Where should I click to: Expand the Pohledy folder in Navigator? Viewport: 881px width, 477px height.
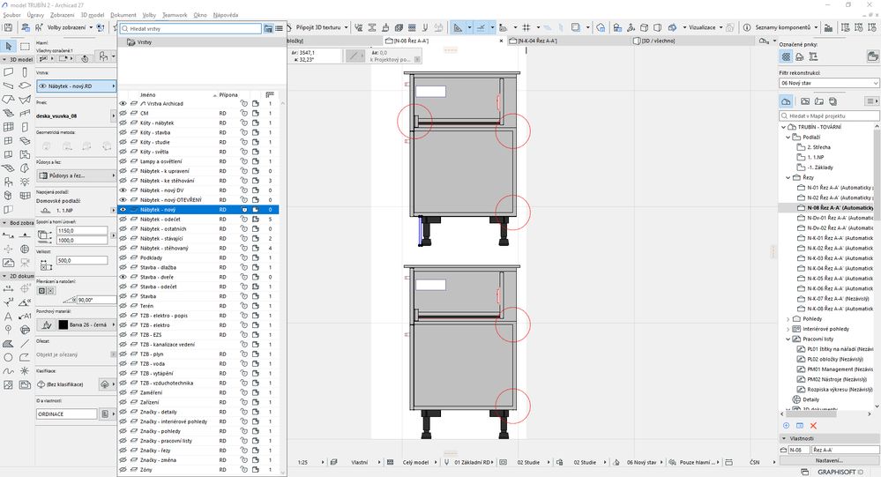tap(788, 318)
